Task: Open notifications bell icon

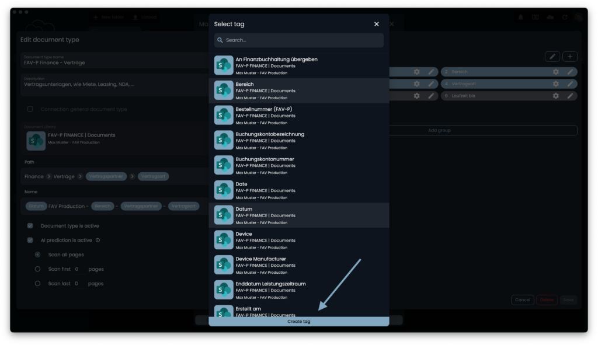Action: click(x=520, y=17)
